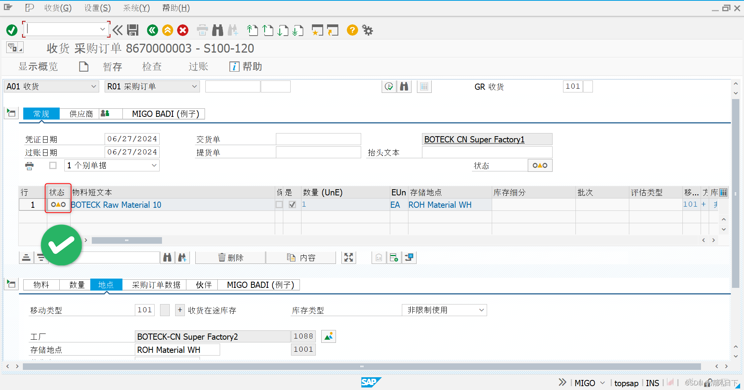Click the Print icon in the toolbar

click(x=202, y=30)
